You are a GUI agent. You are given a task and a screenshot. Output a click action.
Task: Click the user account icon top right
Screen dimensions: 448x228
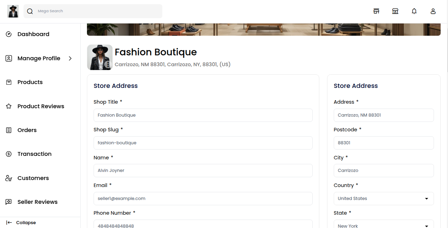[433, 11]
